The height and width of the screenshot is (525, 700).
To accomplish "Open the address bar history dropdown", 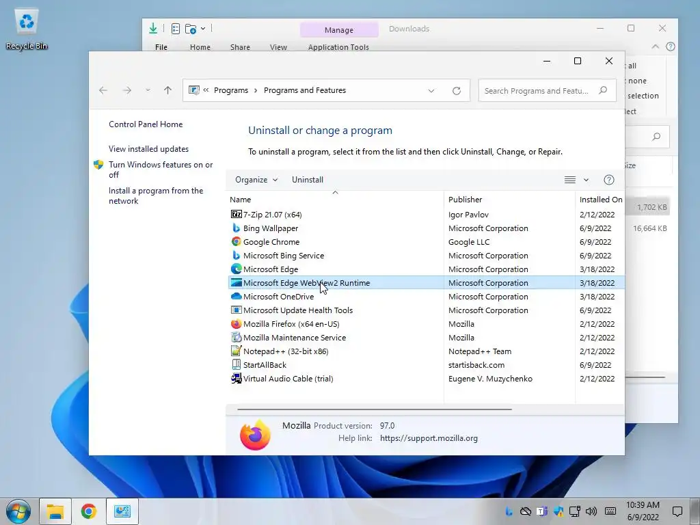I will [431, 91].
